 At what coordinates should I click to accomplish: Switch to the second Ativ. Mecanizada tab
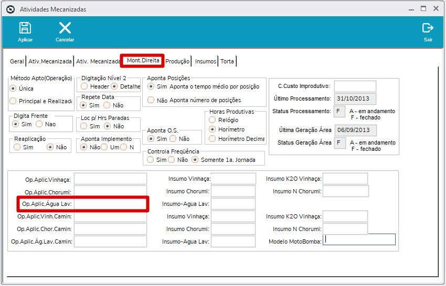[98, 61]
